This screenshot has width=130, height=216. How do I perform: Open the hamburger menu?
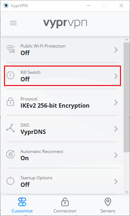[13, 23]
